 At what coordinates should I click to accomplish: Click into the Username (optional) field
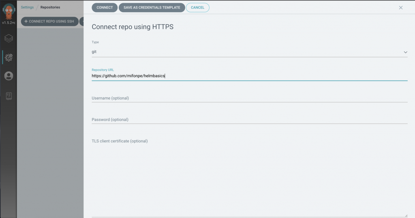(249, 98)
